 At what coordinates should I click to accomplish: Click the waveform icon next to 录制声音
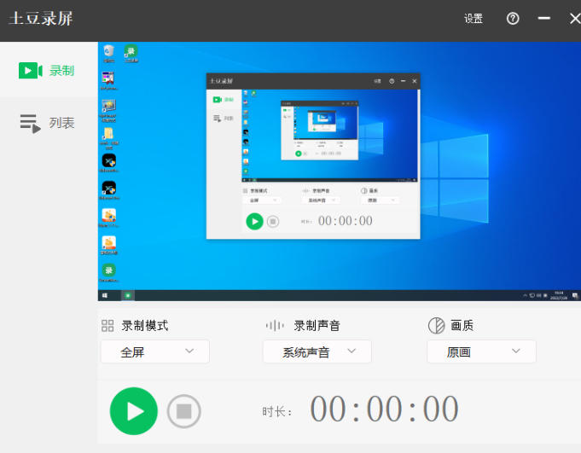click(275, 325)
